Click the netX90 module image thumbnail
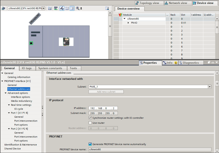Image resolution: width=219 pixels, height=153 pixels. (66, 42)
